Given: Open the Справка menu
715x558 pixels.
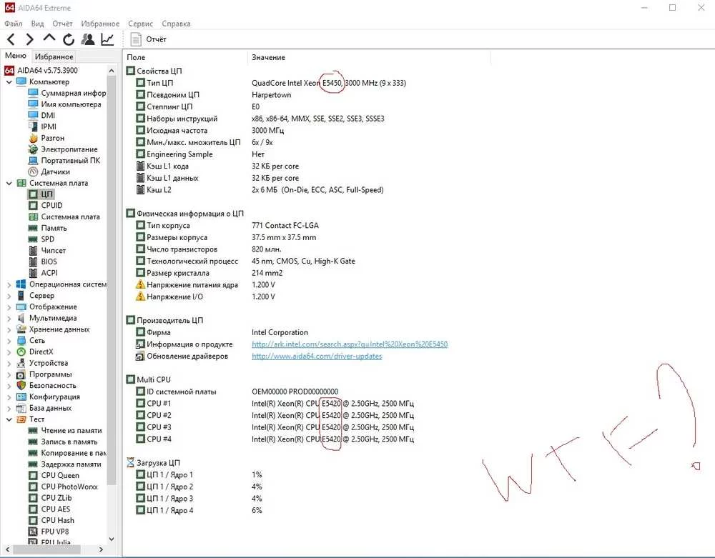Looking at the screenshot, I should (x=176, y=24).
